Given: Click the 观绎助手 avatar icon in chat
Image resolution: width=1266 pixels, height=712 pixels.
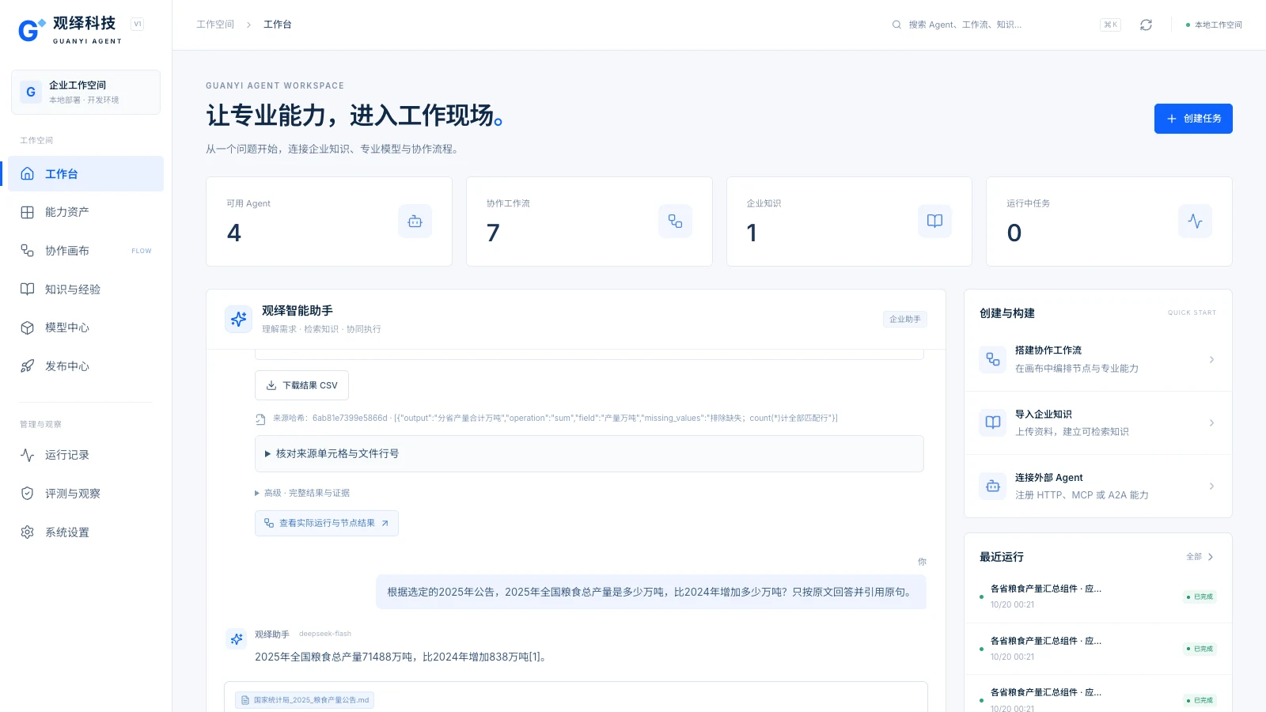Looking at the screenshot, I should pos(237,638).
